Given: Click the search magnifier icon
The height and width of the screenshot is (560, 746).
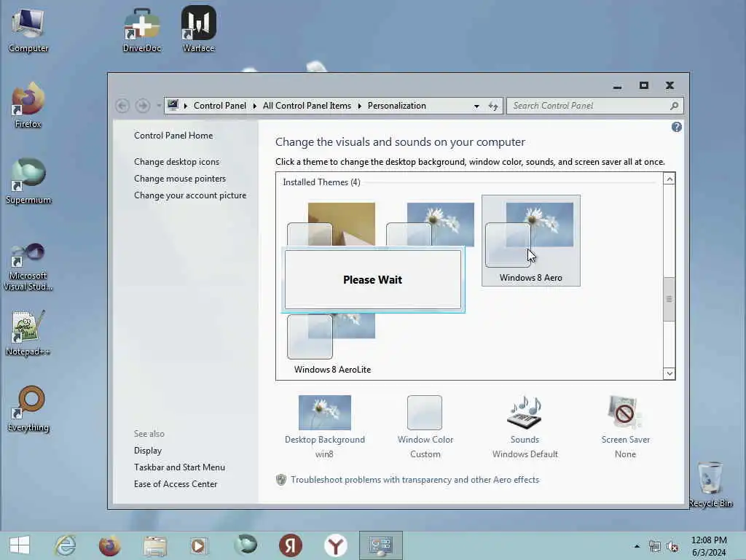Looking at the screenshot, I should [x=674, y=106].
